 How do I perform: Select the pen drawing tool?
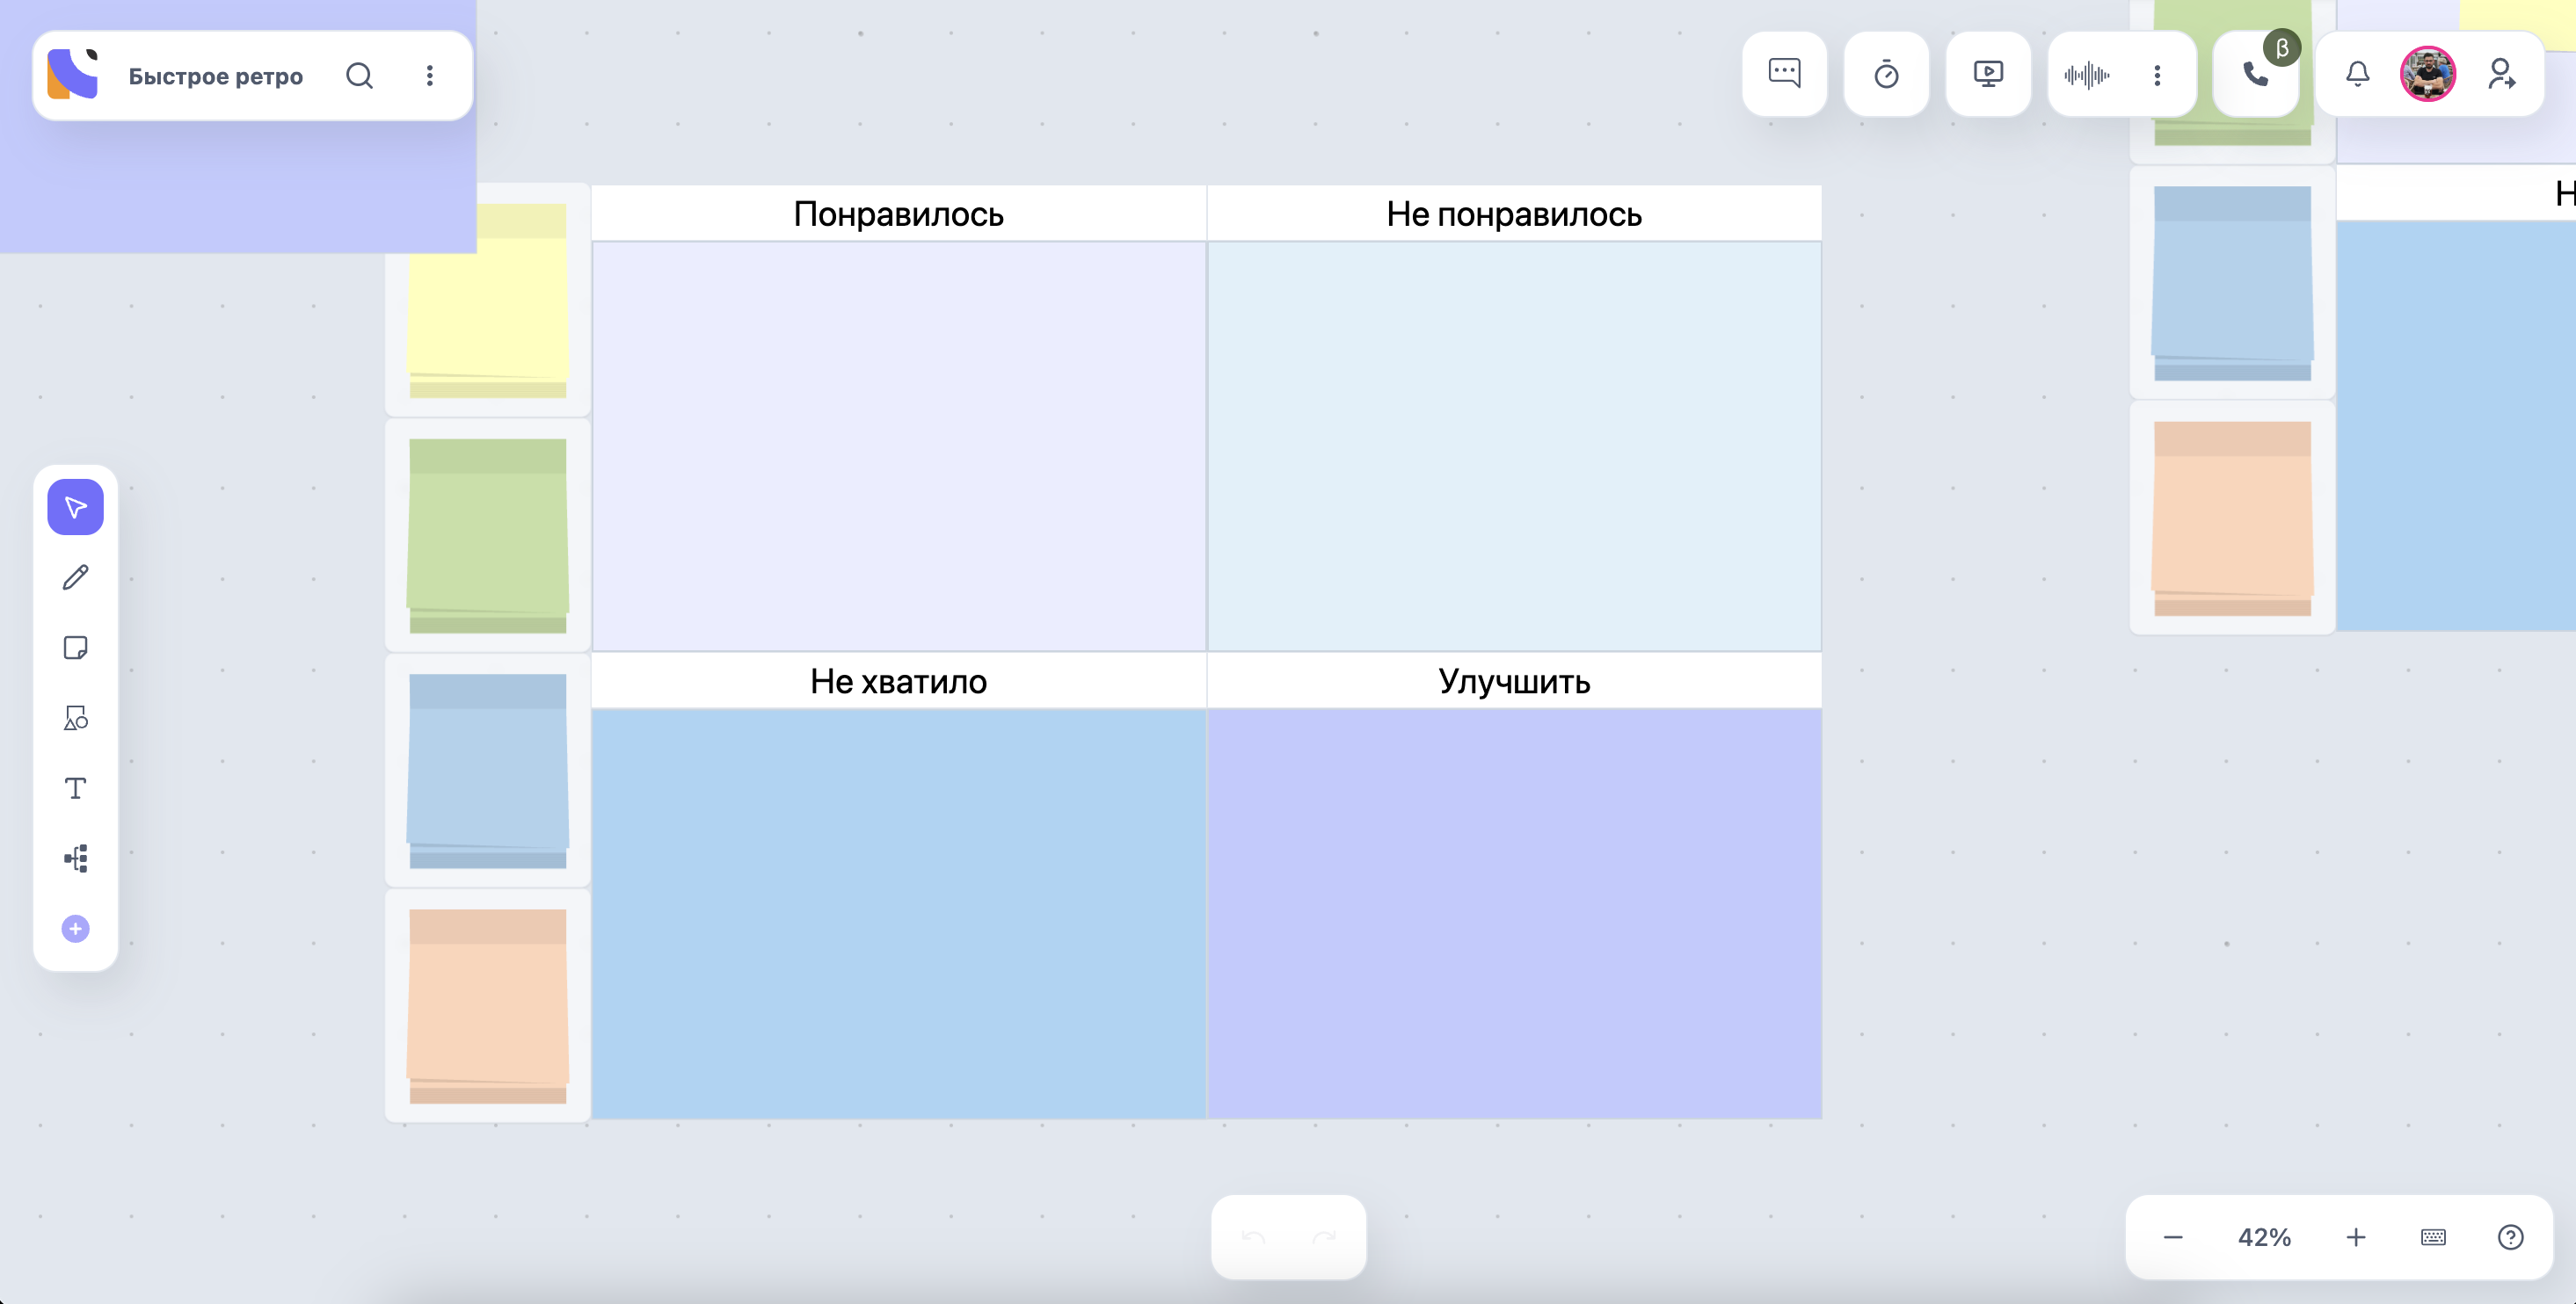[76, 577]
